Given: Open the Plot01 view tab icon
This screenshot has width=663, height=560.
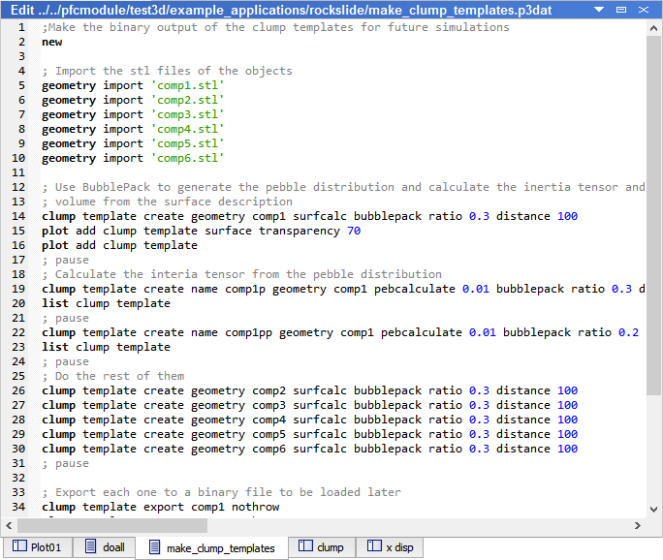Looking at the screenshot, I should [x=19, y=547].
